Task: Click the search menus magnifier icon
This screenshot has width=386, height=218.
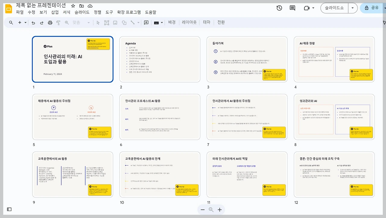Action: 11,23
